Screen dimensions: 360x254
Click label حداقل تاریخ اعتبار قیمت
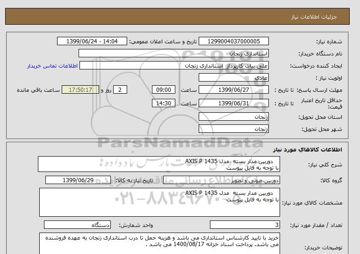[322, 103]
